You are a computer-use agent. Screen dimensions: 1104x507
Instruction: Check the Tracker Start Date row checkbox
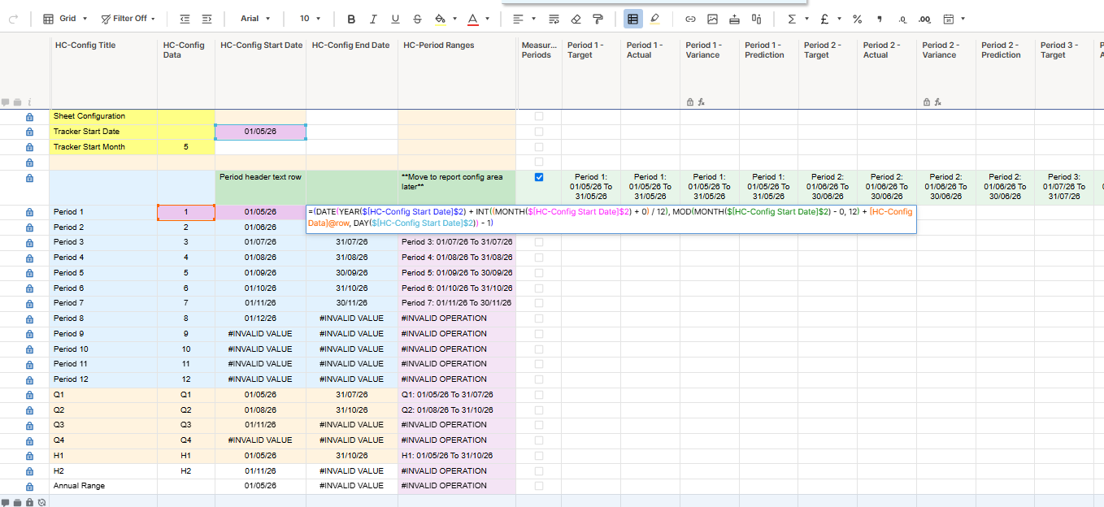(x=539, y=132)
